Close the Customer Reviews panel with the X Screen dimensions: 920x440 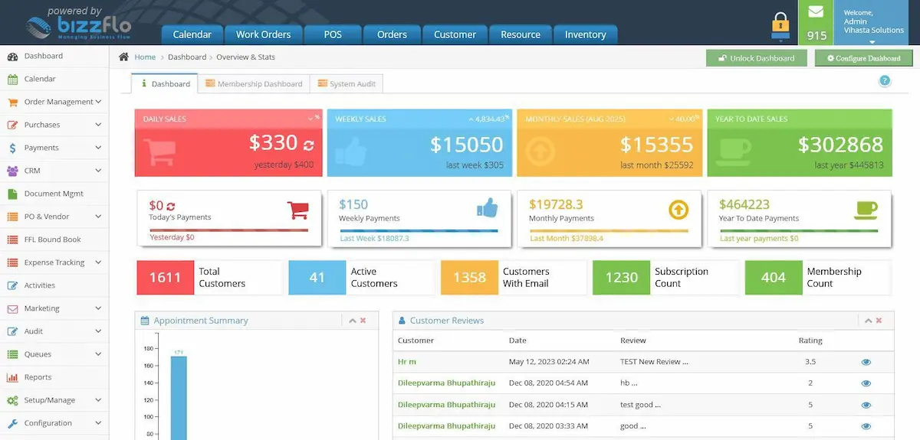tap(879, 321)
